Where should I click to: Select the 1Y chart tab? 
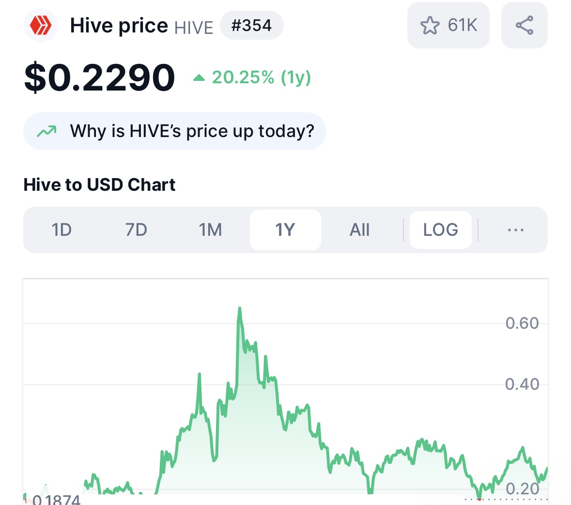(x=285, y=230)
